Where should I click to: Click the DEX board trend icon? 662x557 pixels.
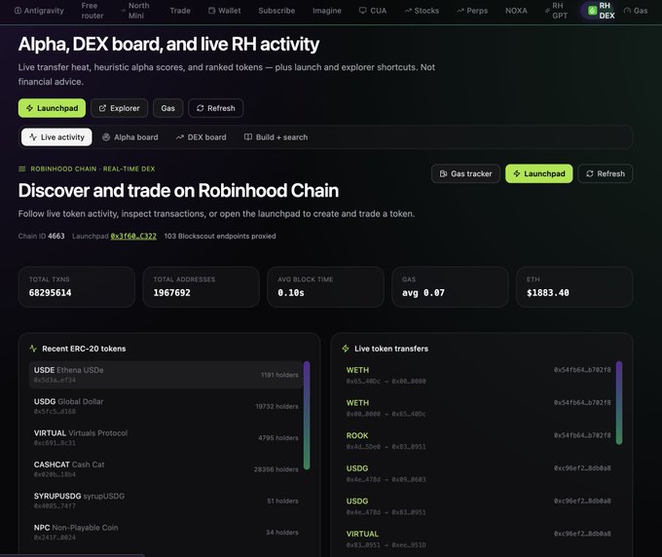[x=179, y=137]
